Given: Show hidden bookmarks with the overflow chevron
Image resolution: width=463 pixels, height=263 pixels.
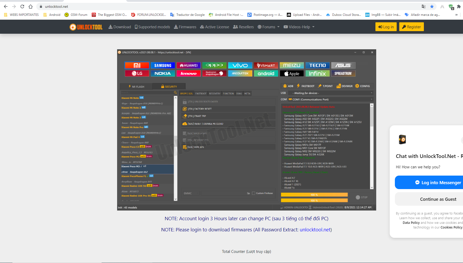Looking at the screenshot, I should click(456, 15).
